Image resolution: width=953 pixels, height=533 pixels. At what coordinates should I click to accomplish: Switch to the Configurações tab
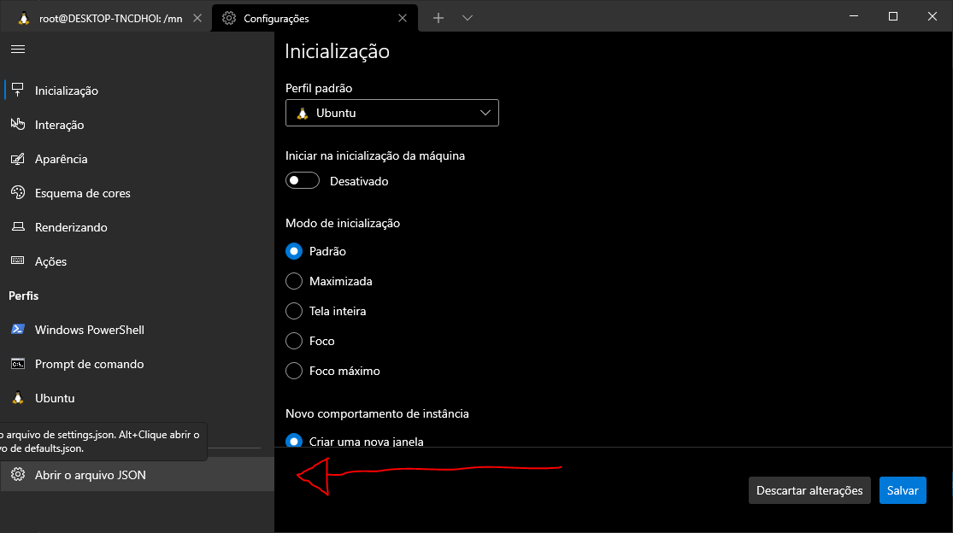pos(315,18)
